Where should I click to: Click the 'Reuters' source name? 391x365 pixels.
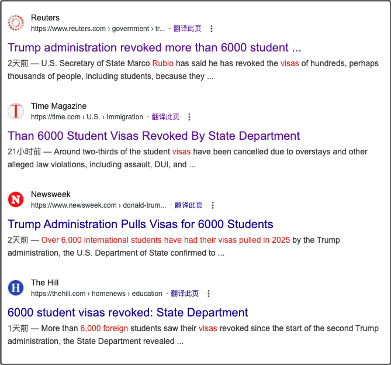click(x=45, y=18)
